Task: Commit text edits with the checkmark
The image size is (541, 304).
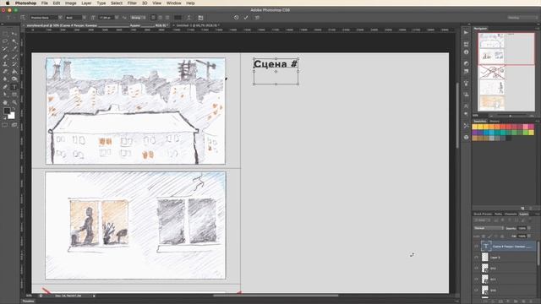Action: [x=246, y=18]
